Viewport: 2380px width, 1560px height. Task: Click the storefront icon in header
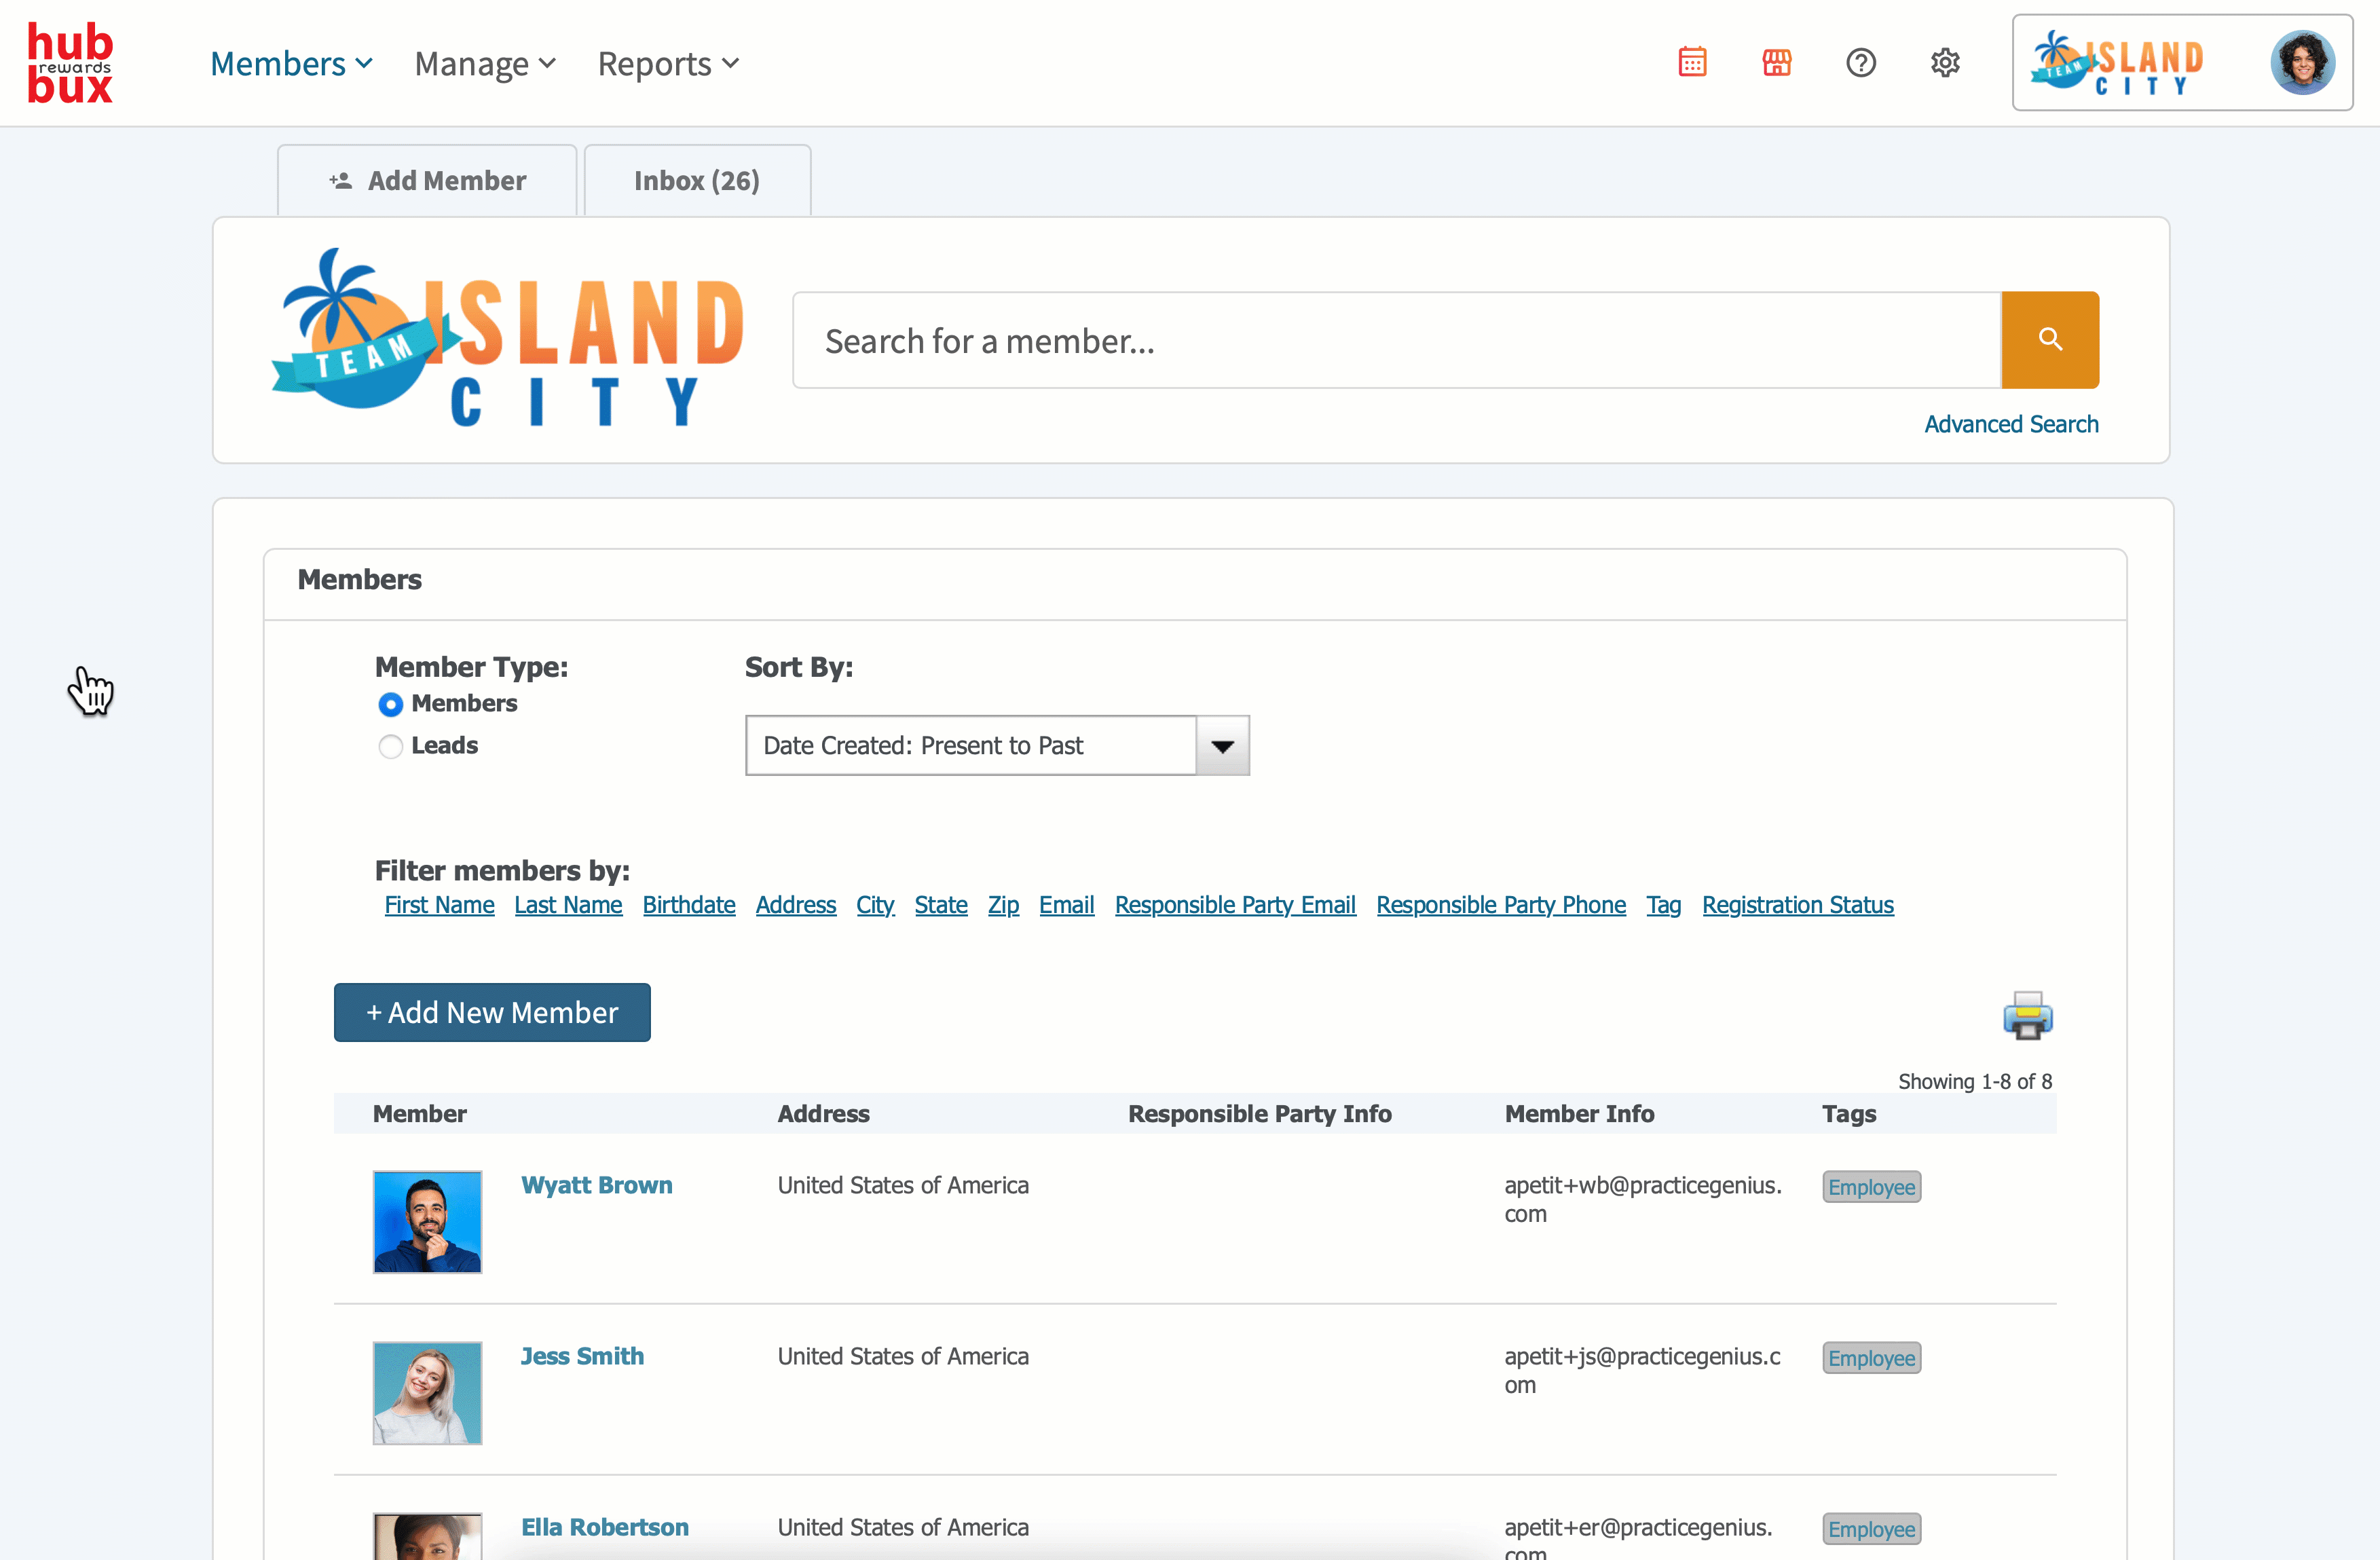(1776, 63)
